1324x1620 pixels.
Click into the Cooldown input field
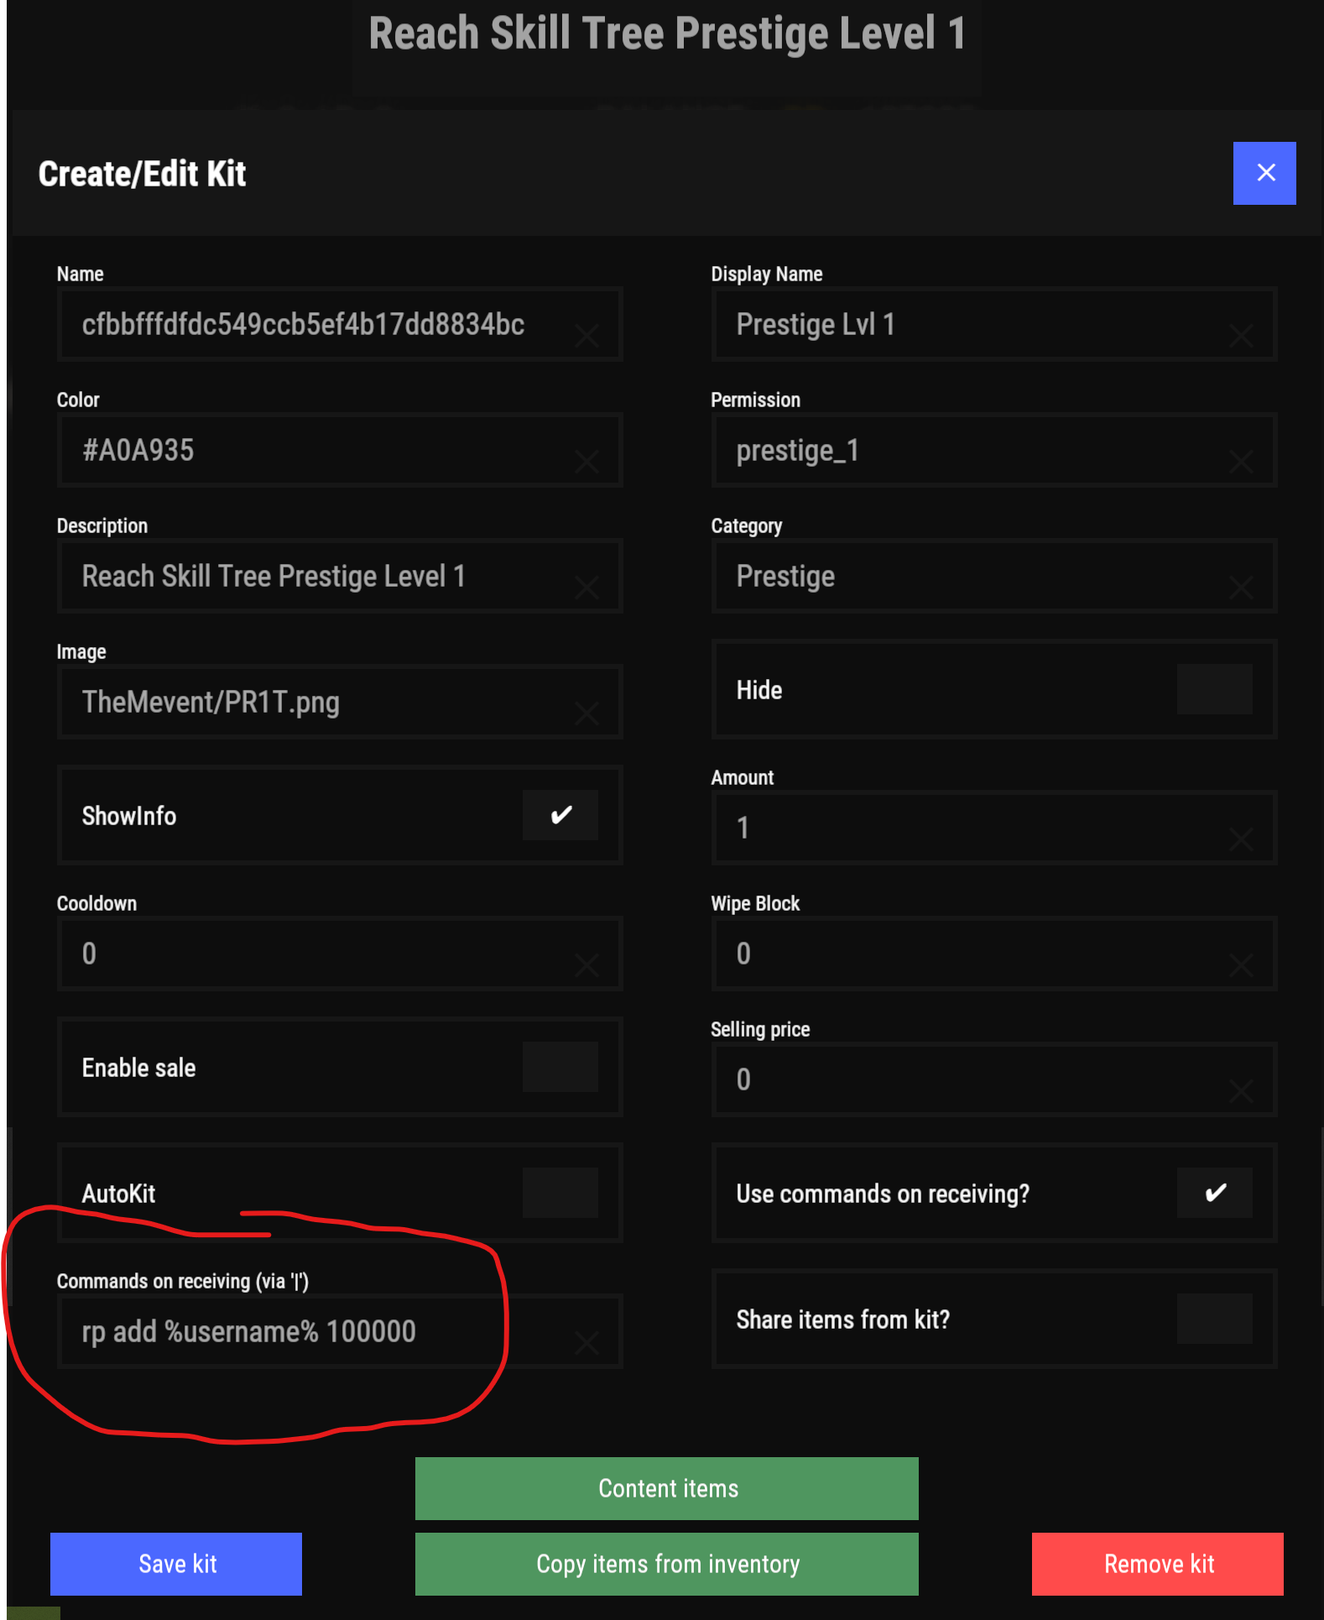click(x=319, y=954)
